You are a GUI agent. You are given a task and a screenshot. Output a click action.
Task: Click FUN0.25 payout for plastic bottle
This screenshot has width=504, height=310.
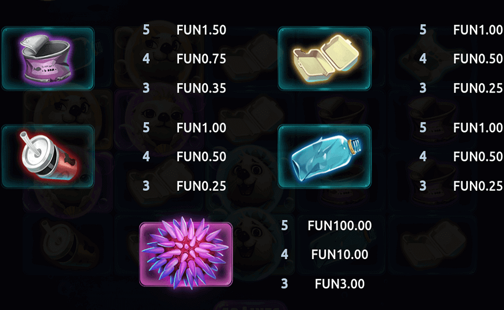coord(478,186)
